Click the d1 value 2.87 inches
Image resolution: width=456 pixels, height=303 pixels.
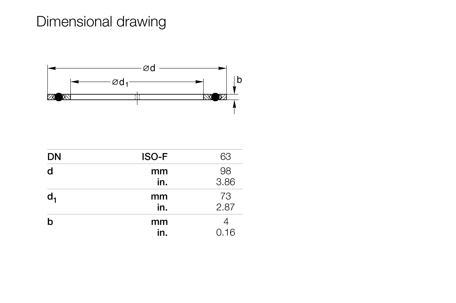tap(226, 207)
